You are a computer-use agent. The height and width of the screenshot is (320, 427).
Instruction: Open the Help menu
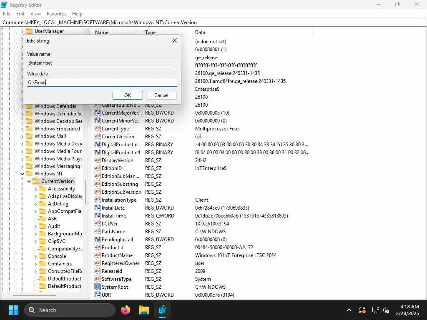77,14
